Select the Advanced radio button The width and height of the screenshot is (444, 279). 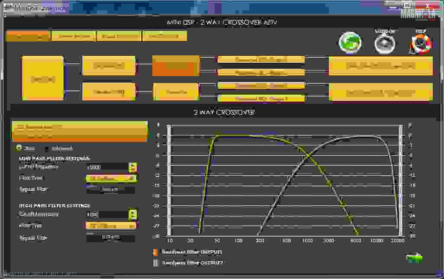pos(47,148)
